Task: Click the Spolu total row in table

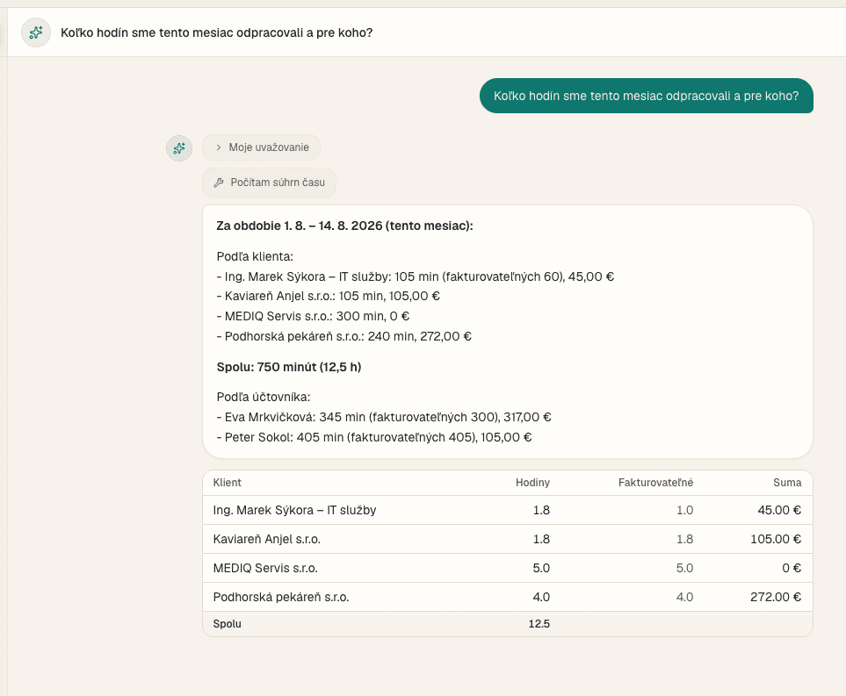Action: (508, 624)
